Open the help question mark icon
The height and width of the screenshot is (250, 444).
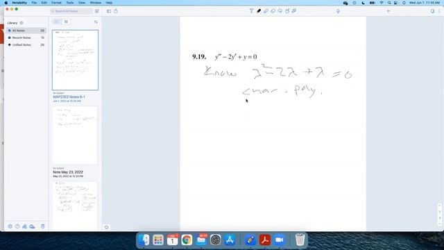coord(17,226)
